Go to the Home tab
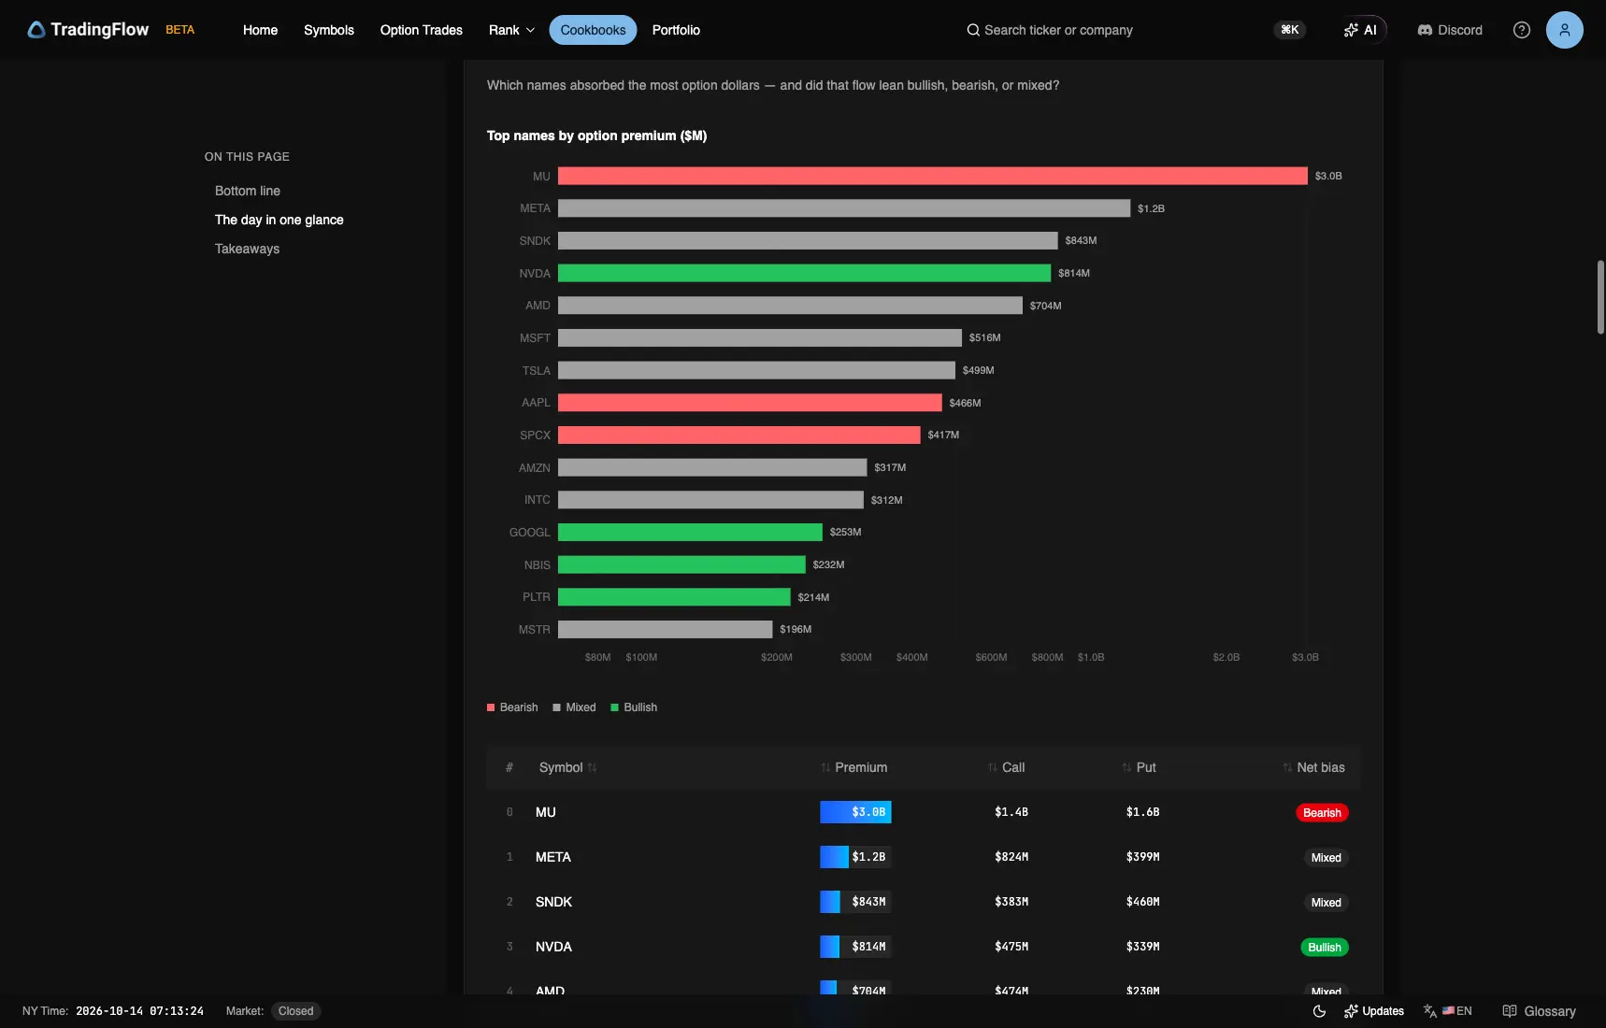This screenshot has height=1028, width=1606. [x=260, y=30]
